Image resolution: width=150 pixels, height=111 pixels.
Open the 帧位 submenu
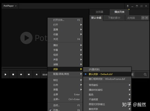(65, 80)
